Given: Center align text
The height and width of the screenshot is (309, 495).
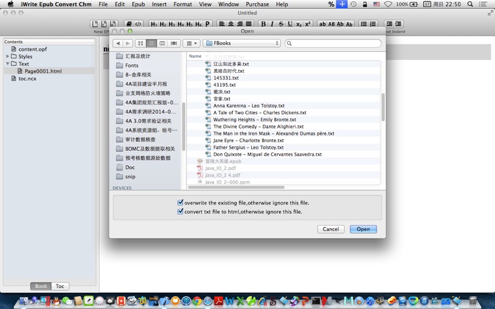Looking at the screenshot, I should tap(231, 24).
